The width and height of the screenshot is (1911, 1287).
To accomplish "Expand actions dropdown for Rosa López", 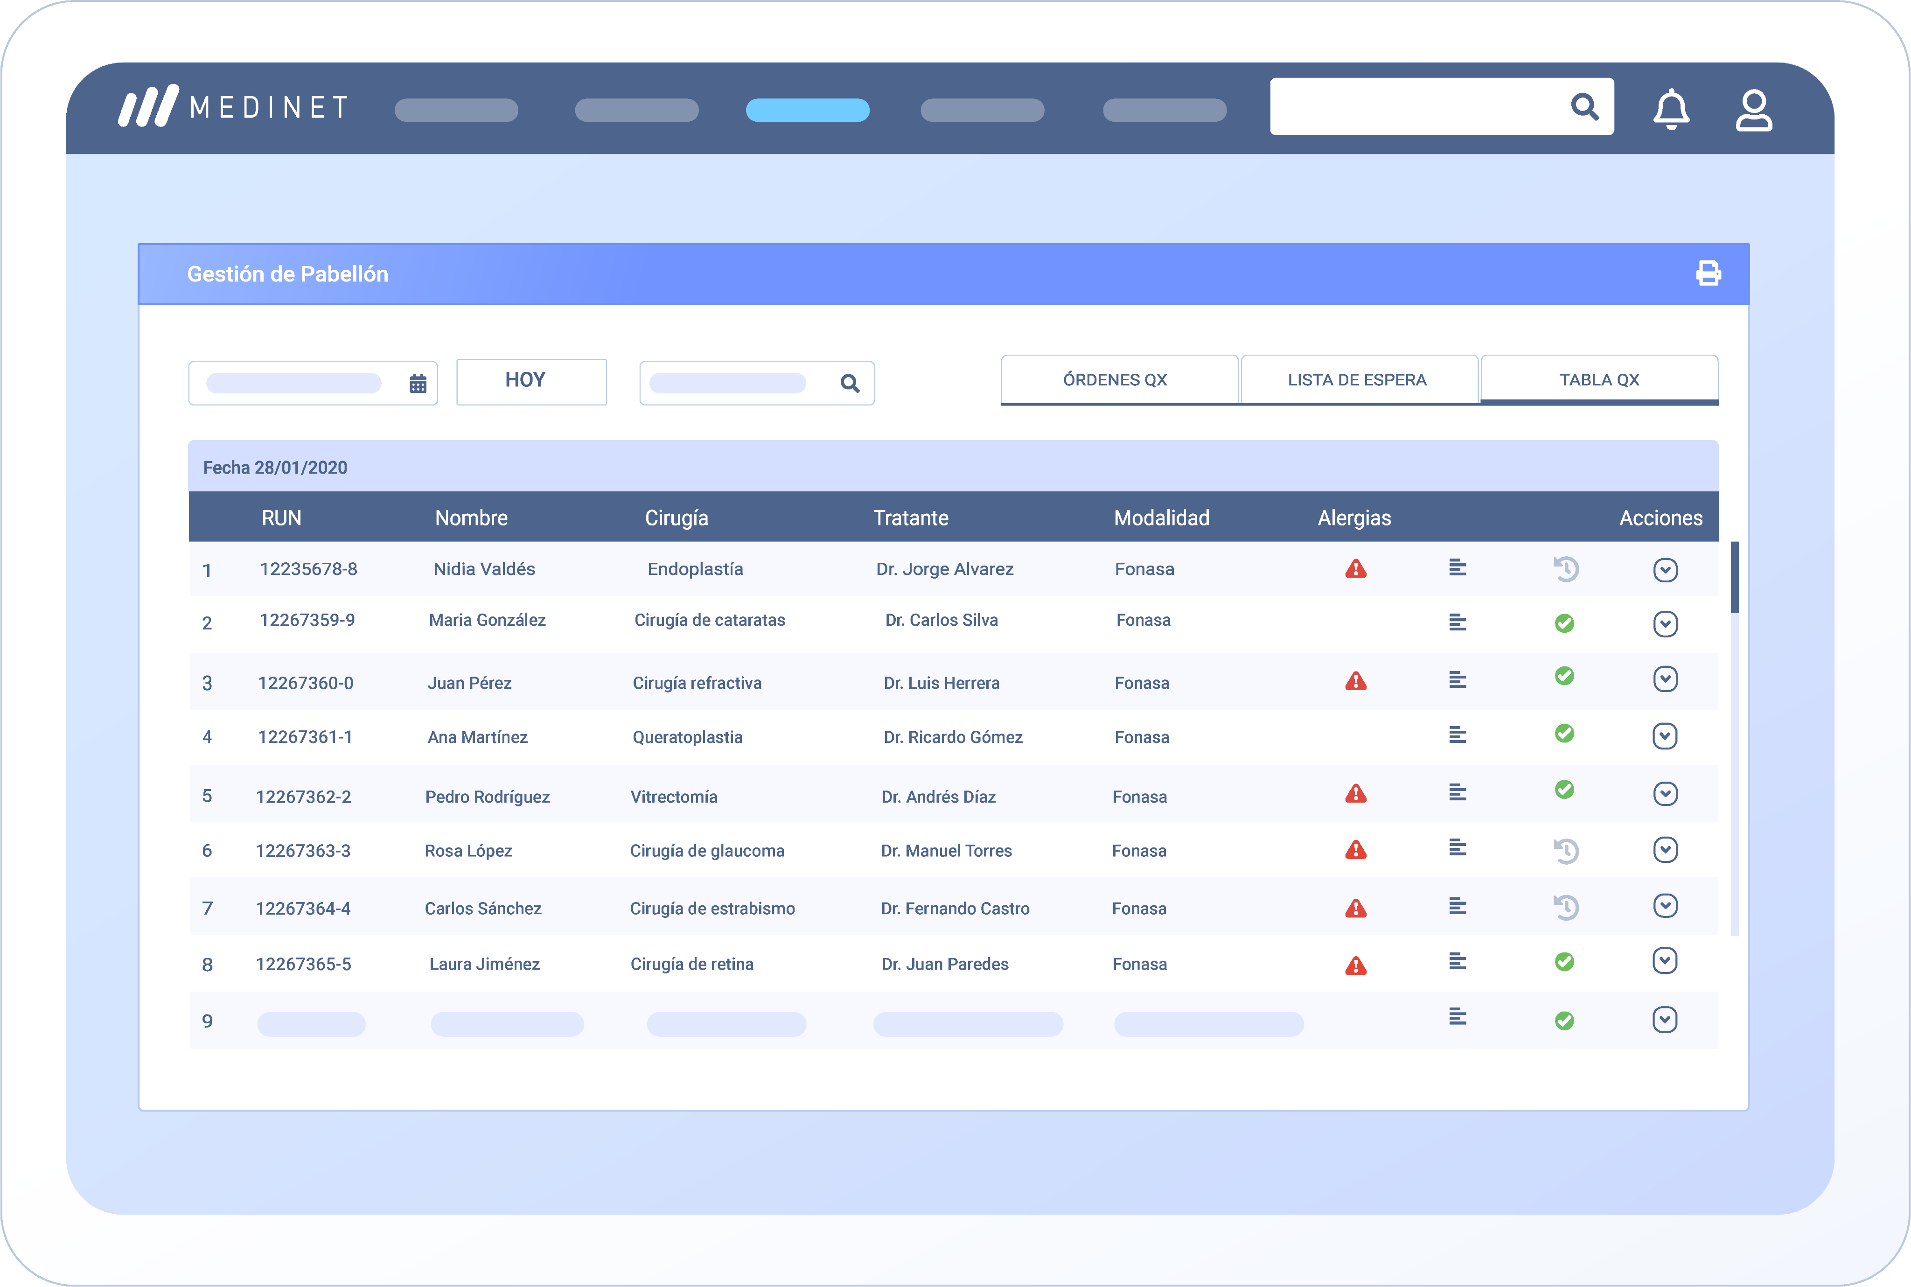I will [1665, 849].
